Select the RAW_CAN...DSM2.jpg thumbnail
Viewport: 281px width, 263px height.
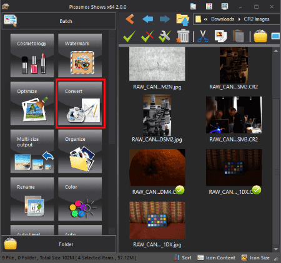(x=157, y=115)
